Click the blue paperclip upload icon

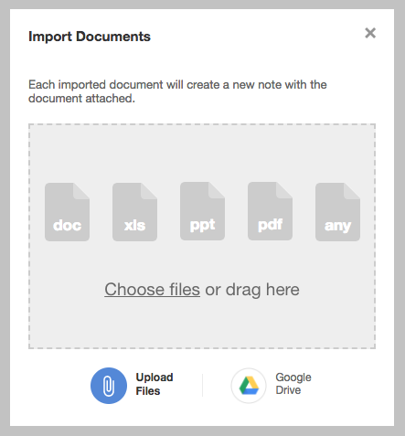click(109, 386)
